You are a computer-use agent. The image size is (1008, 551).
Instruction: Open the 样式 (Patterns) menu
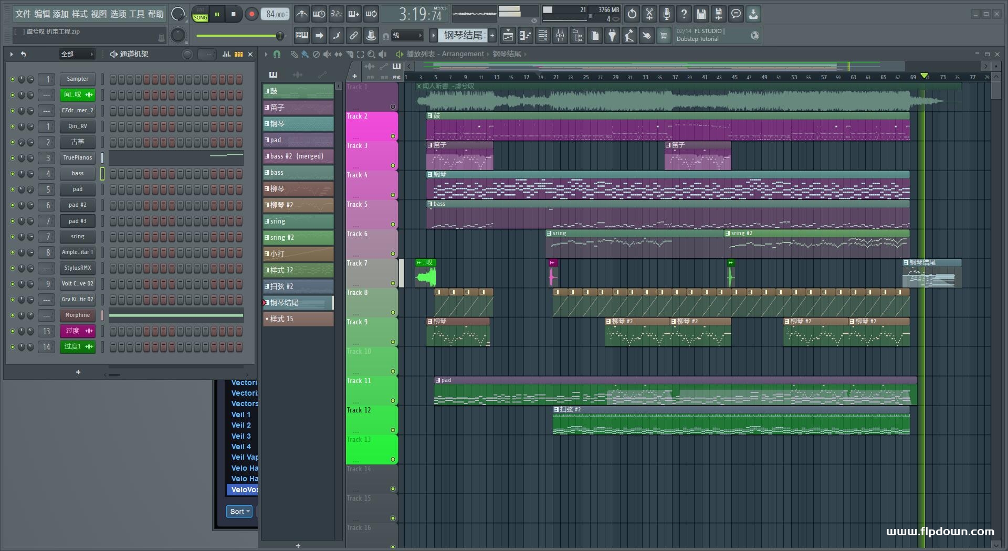click(79, 14)
